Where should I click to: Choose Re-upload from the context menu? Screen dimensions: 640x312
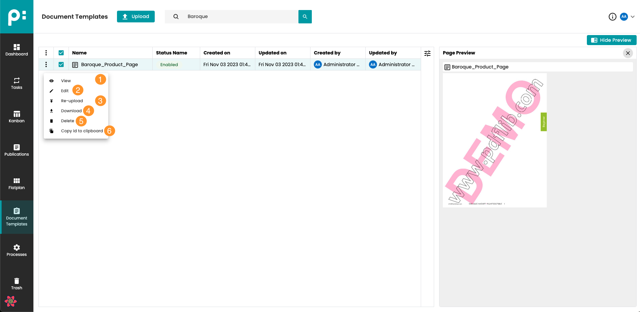pos(72,101)
